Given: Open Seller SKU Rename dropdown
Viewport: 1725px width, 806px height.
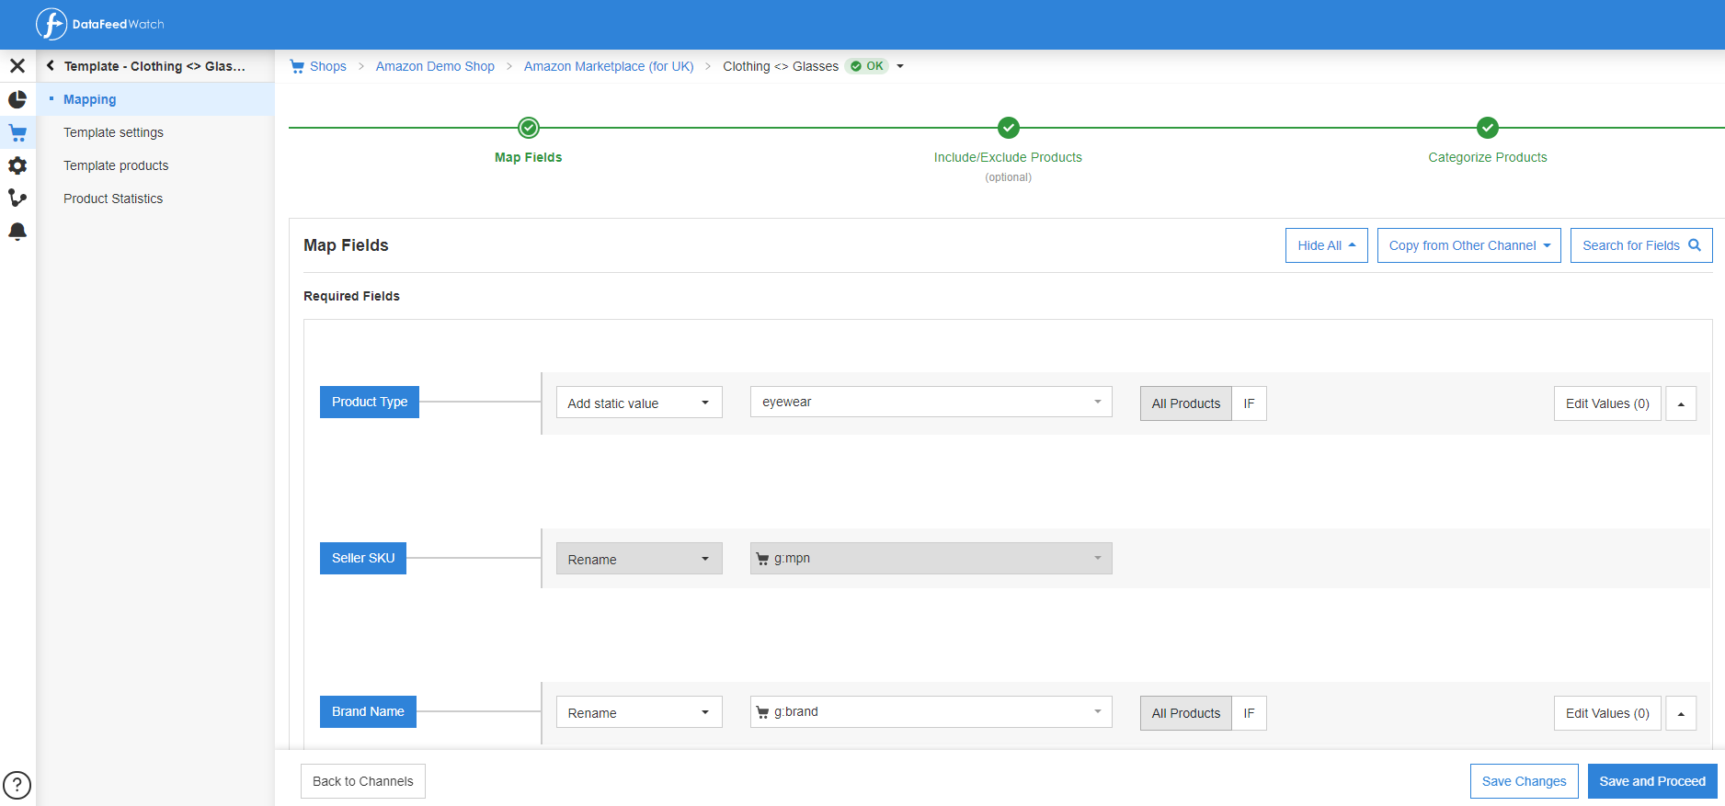Looking at the screenshot, I should click(639, 559).
